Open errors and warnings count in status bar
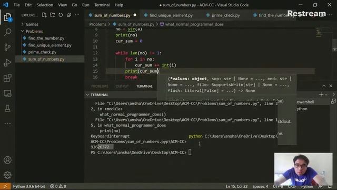Screen dimensions: 337x190 [x=58, y=186]
